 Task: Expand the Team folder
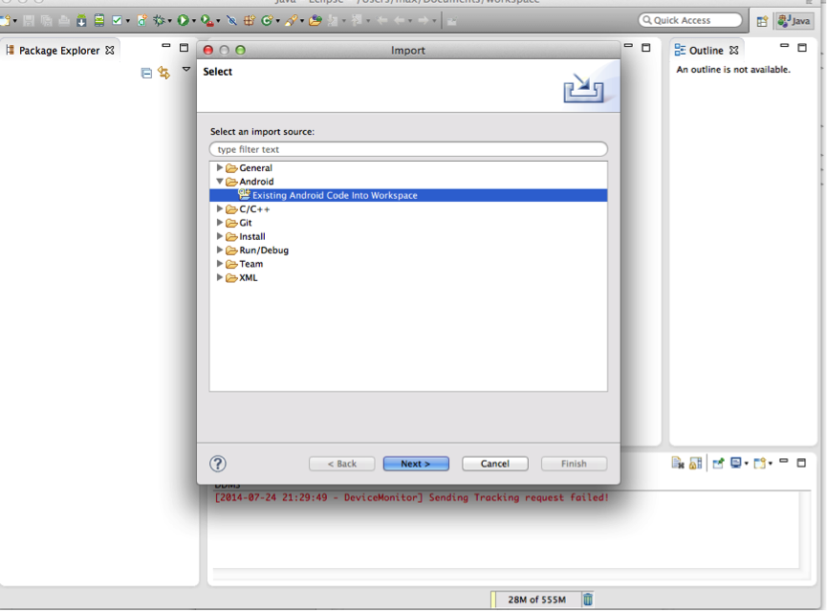tap(219, 263)
